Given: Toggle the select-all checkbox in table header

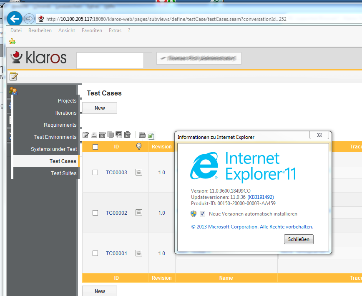Looking at the screenshot, I should pyautogui.click(x=95, y=147).
